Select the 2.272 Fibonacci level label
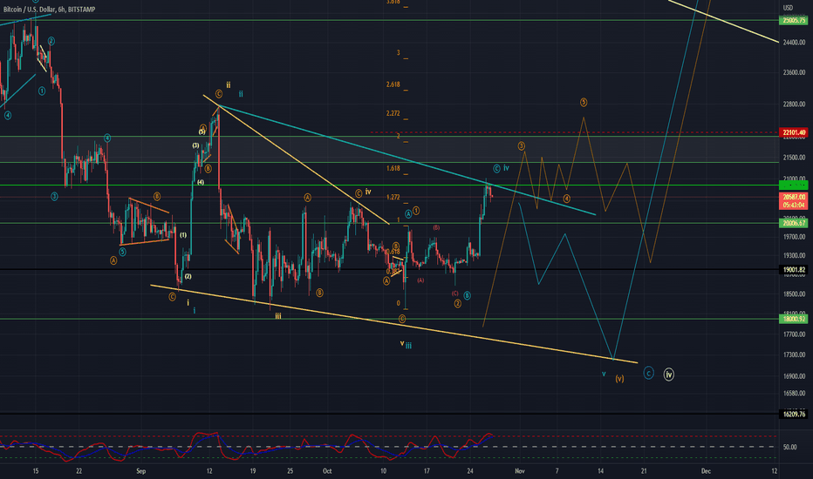The width and height of the screenshot is (813, 479). click(393, 113)
